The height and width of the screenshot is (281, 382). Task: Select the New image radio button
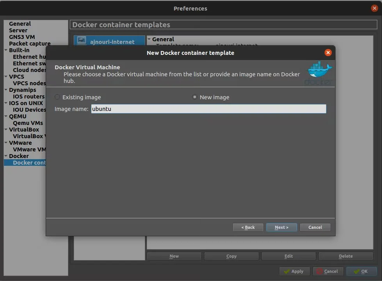[195, 97]
